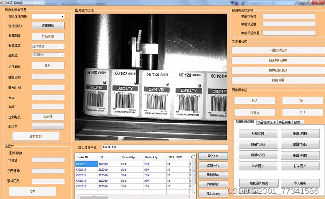Click the PrintQty column header
This screenshot has width=325, height=199.
(x=132, y=158)
